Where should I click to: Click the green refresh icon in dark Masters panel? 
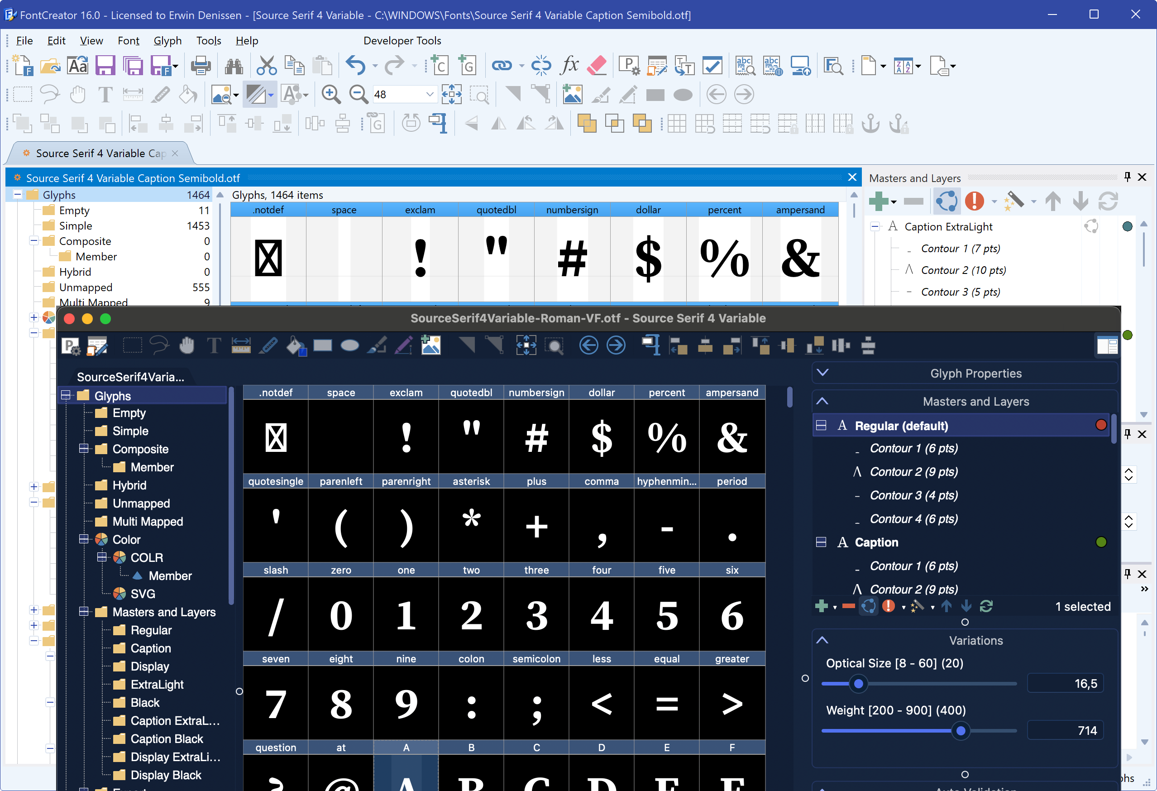986,606
